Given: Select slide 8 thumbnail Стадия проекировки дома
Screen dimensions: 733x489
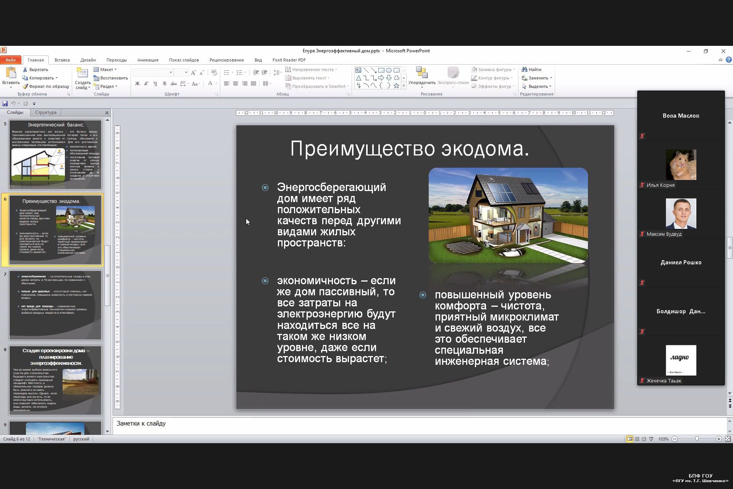Looking at the screenshot, I should (x=55, y=380).
